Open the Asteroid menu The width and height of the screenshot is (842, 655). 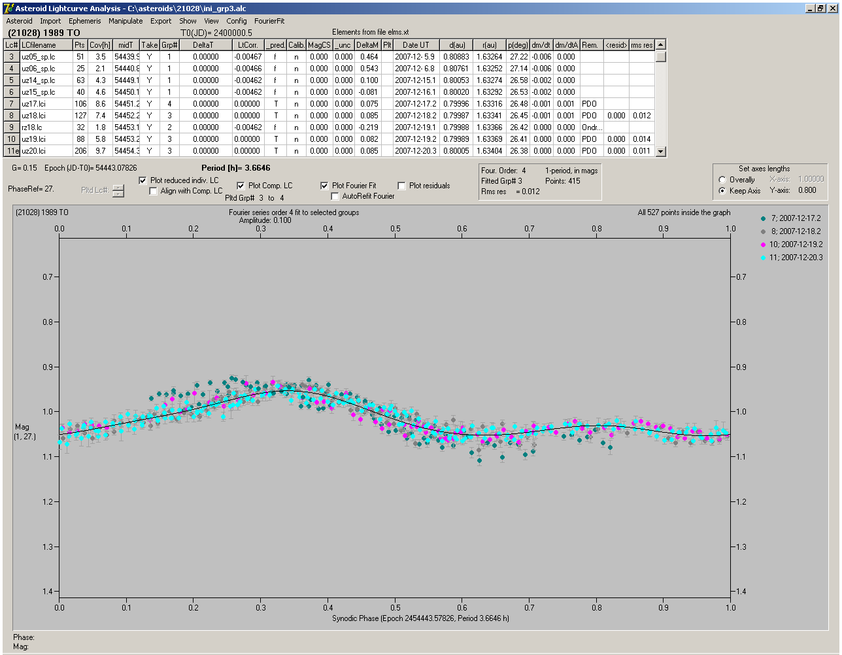point(19,21)
